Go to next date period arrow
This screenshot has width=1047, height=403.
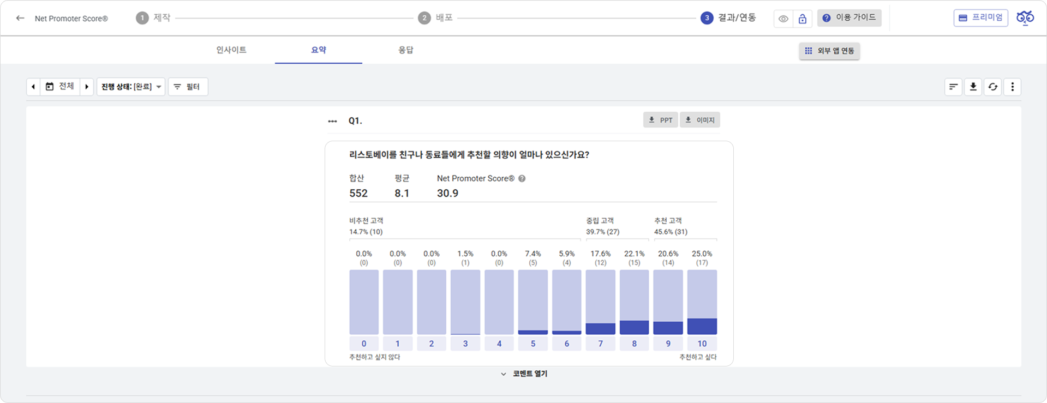coord(87,87)
